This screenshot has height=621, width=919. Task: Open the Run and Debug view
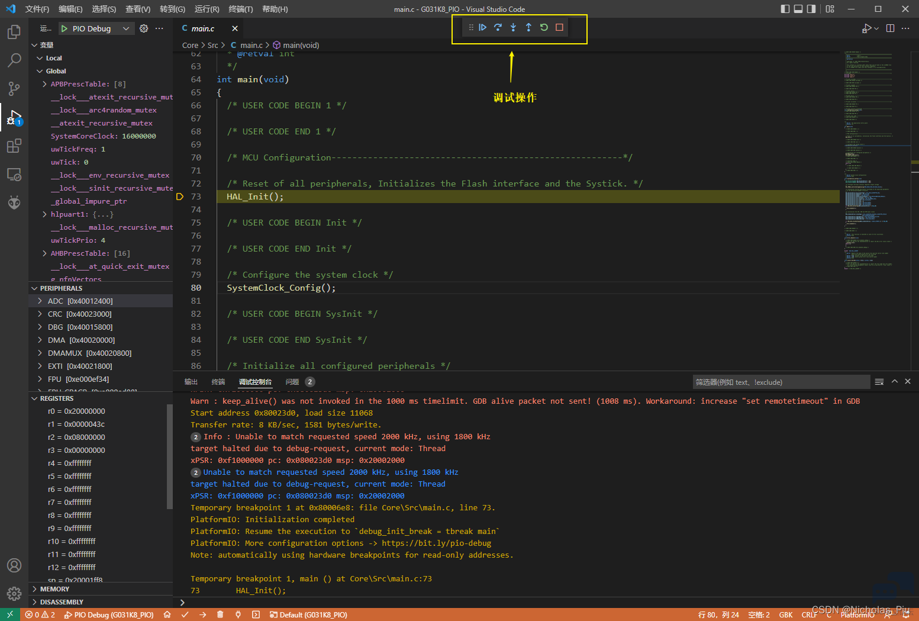tap(14, 117)
